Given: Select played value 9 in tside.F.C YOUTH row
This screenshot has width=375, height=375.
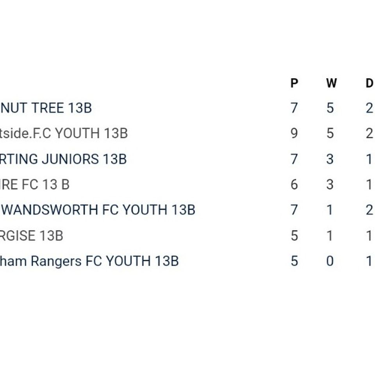Looking at the screenshot, I should click(x=295, y=133).
